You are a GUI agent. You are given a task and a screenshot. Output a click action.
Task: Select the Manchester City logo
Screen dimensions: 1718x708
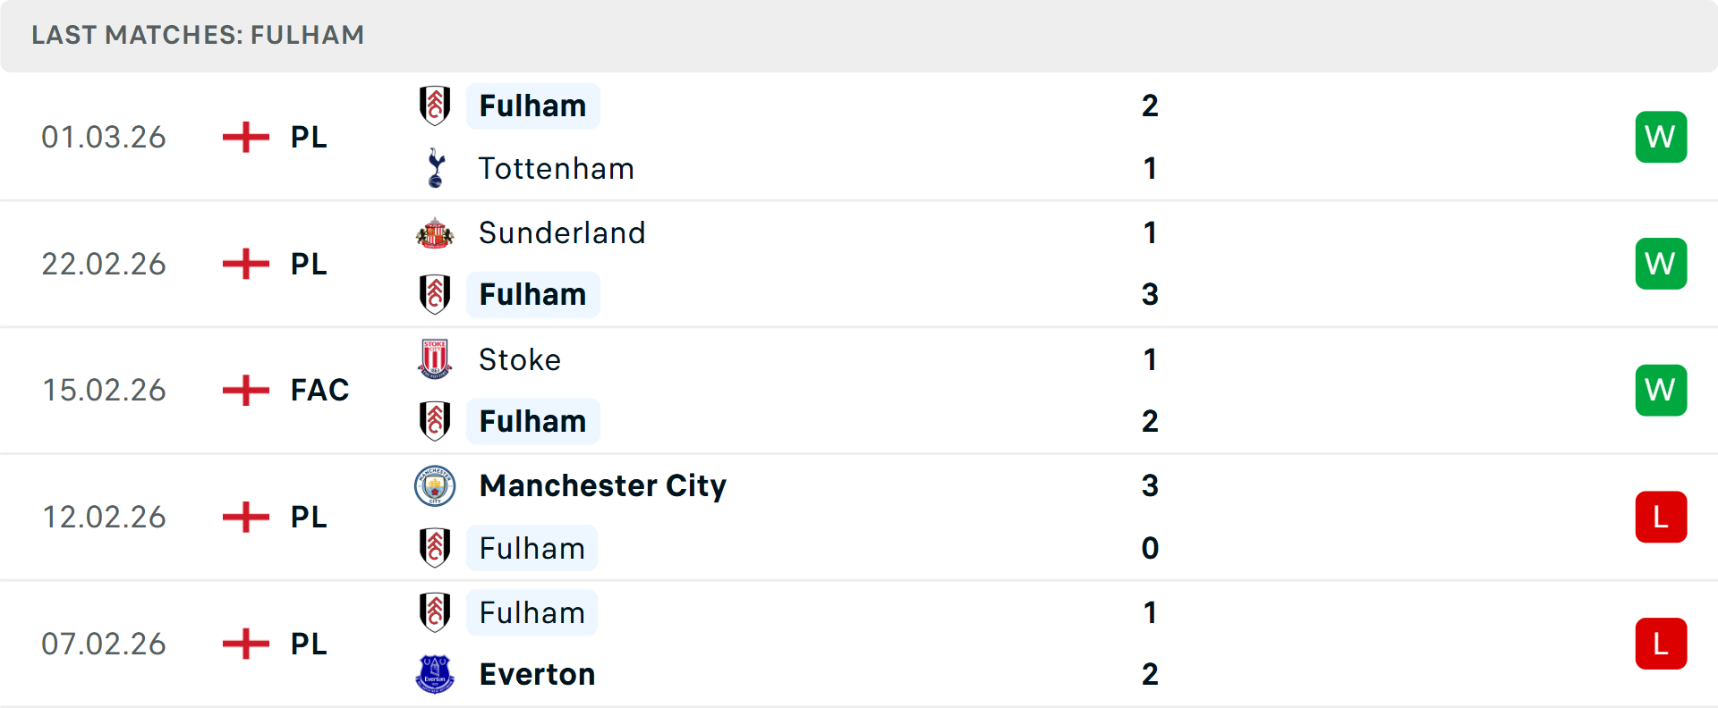[x=436, y=486]
